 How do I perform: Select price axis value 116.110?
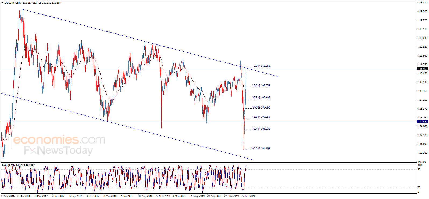click(423, 29)
